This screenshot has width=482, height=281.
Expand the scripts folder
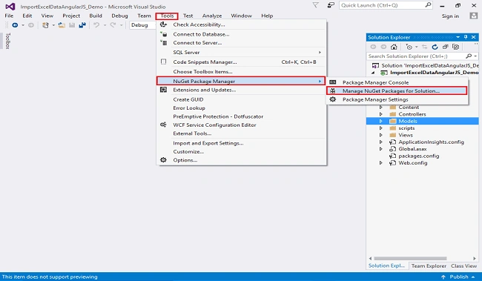click(x=381, y=128)
